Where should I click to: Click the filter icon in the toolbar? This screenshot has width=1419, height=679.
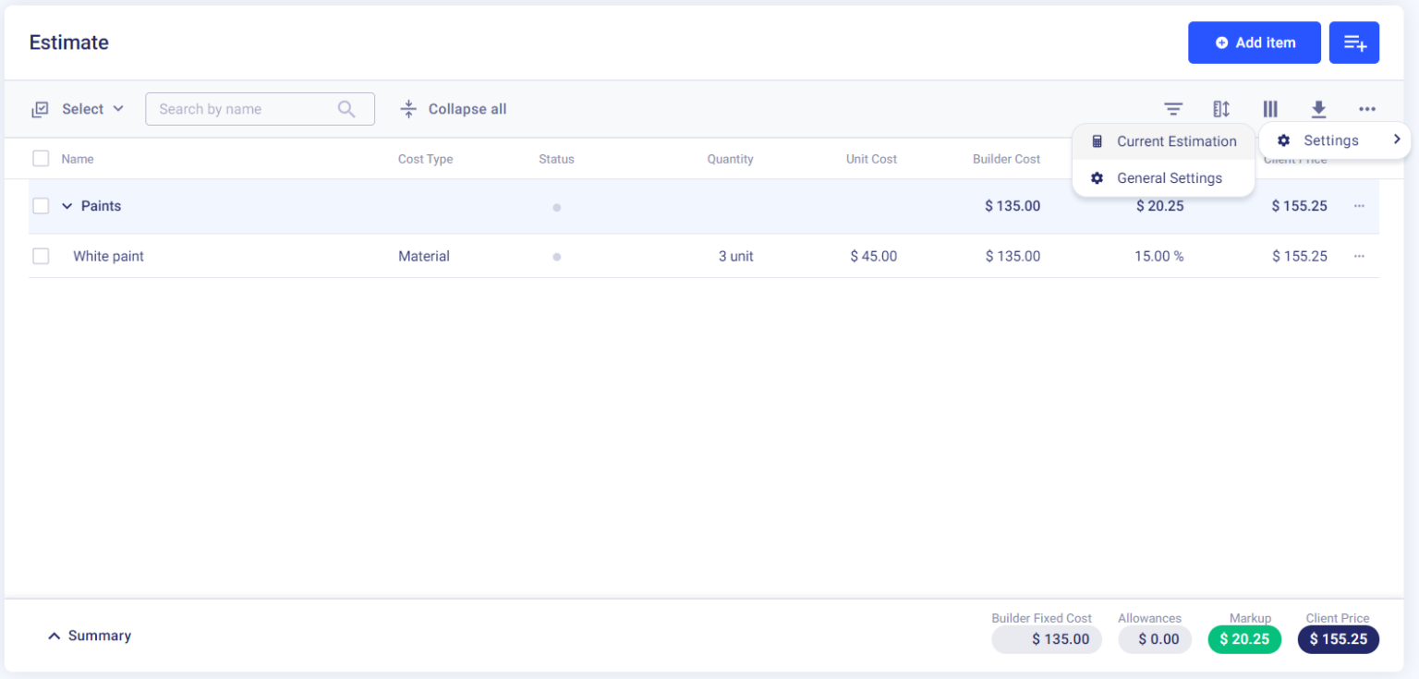pos(1173,109)
